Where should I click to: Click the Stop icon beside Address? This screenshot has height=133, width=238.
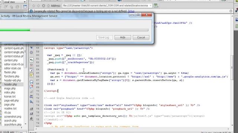click(x=44, y=6)
